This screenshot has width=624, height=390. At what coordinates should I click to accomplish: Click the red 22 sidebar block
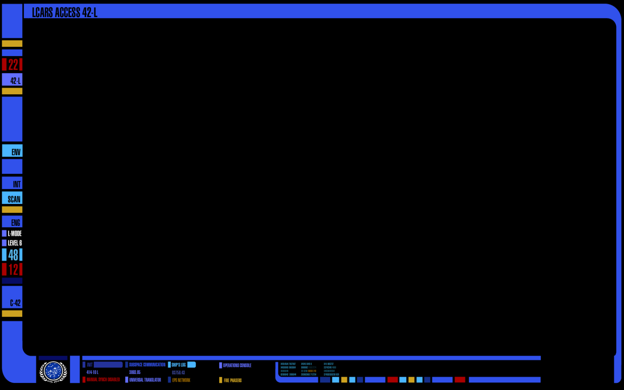12,64
